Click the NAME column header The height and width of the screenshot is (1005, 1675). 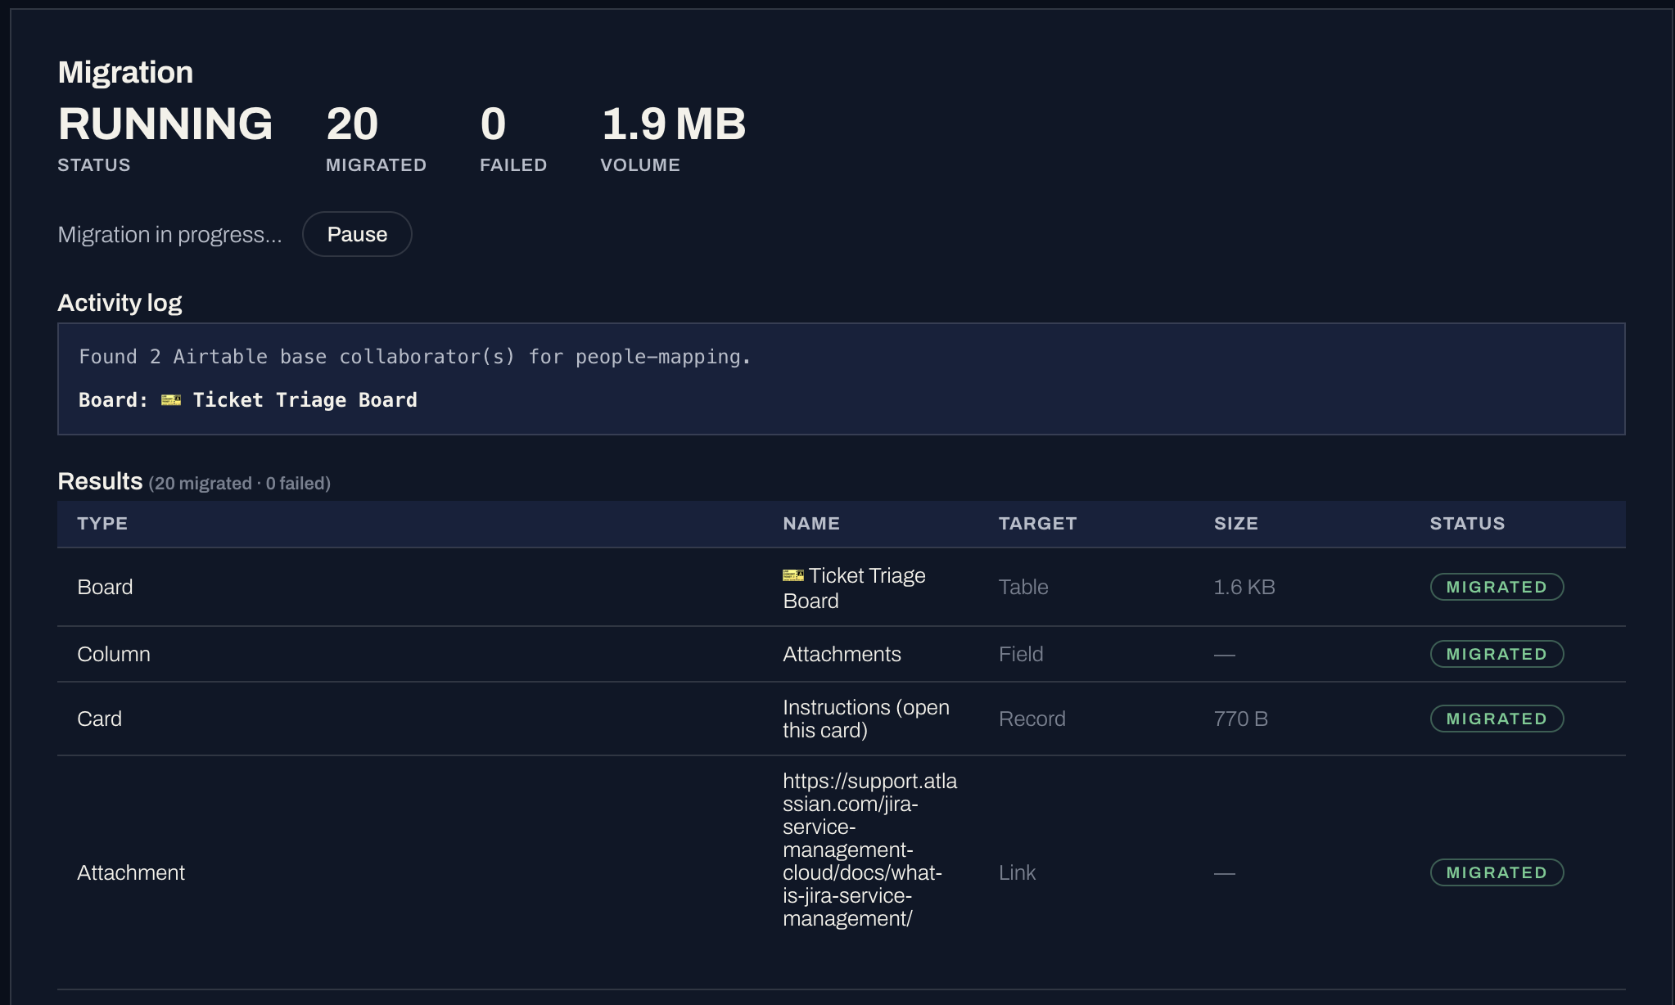pos(811,524)
